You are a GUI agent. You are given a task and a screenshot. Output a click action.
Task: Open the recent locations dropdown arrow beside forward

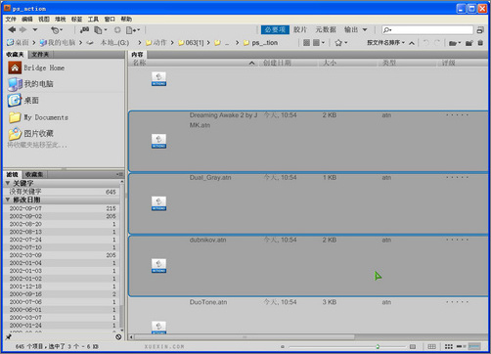pos(35,30)
